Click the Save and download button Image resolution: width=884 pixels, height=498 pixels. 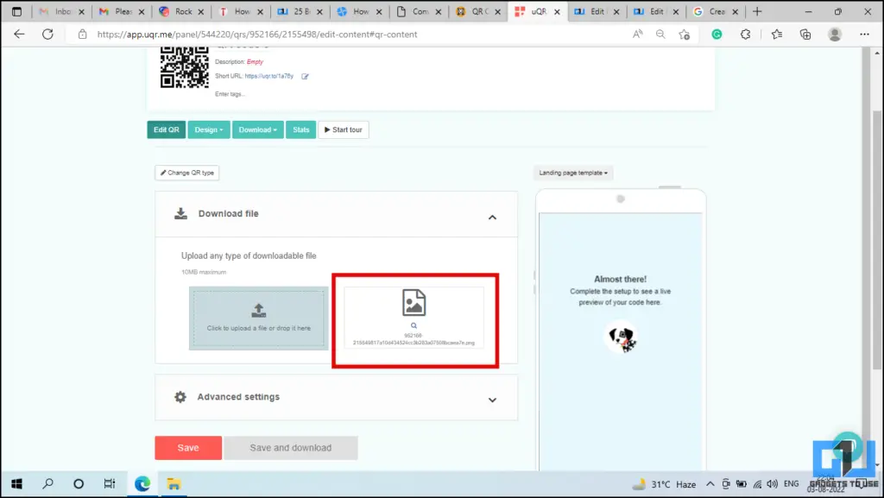click(x=289, y=447)
